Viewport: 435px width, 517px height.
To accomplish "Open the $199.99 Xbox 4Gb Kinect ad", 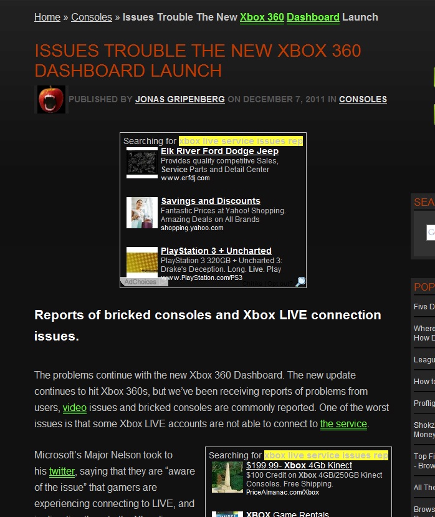I will (x=299, y=465).
